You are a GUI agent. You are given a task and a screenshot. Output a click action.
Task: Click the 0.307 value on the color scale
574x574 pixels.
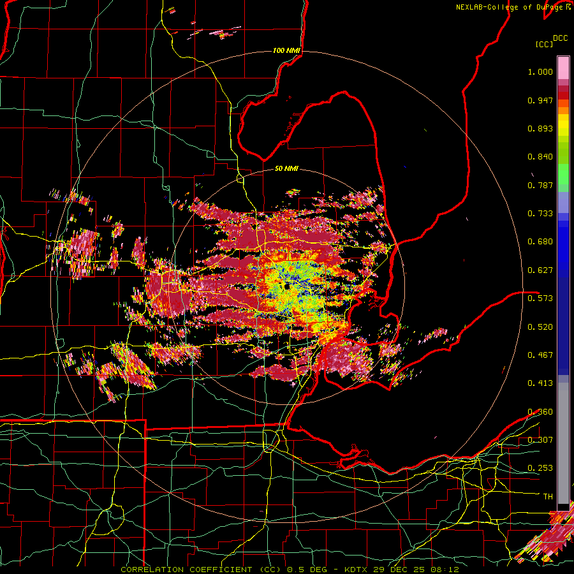click(540, 440)
